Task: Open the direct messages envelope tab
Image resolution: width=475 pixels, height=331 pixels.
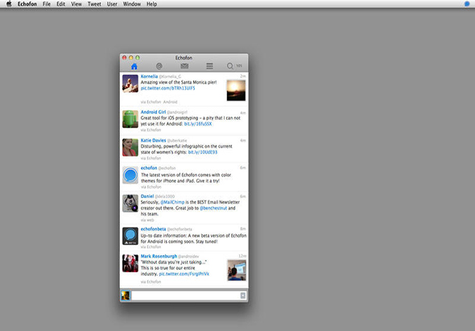Action: point(184,66)
